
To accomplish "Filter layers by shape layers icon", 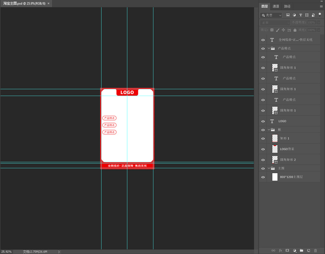I will 307,15.
